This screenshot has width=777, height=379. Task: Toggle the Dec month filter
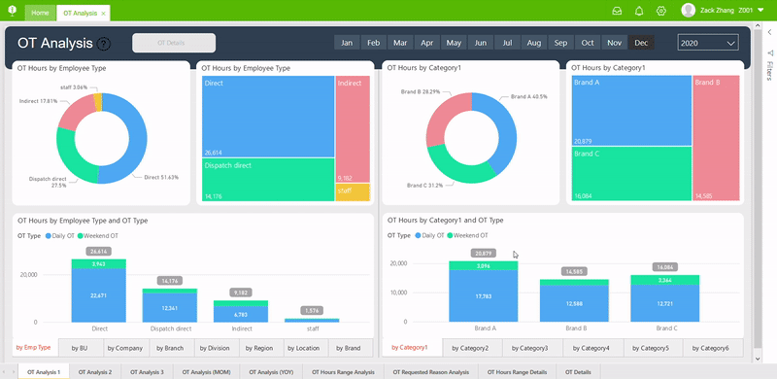point(641,43)
